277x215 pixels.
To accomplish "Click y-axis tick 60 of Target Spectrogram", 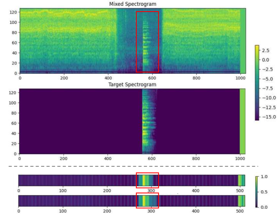I will pos(14,123).
